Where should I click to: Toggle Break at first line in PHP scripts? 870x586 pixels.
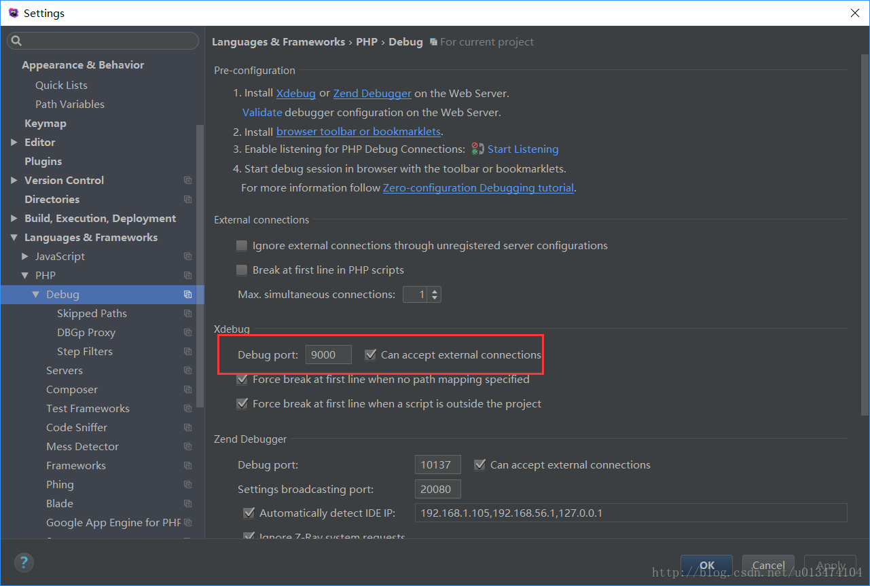pos(241,270)
